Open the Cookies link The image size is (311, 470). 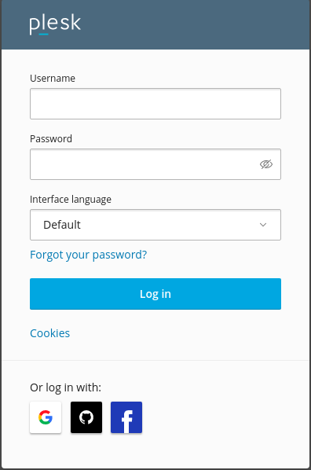tap(49, 333)
